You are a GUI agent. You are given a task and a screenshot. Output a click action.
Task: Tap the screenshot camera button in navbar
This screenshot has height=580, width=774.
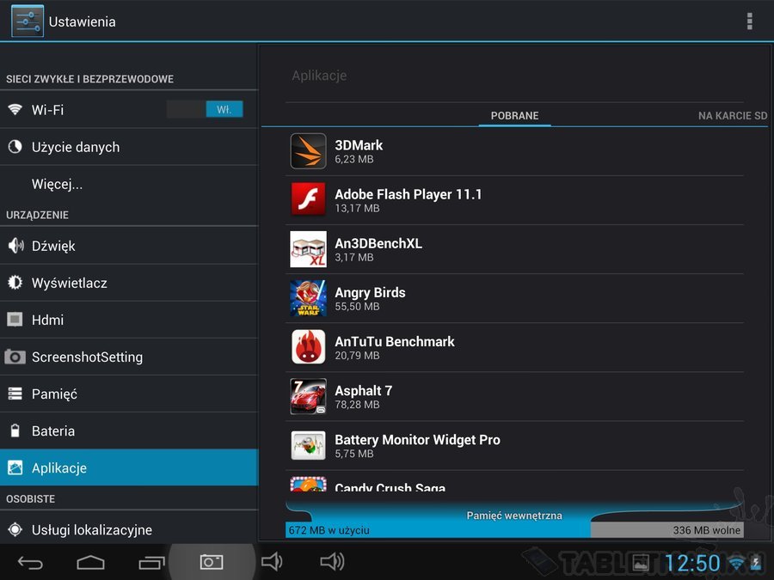pos(212,562)
